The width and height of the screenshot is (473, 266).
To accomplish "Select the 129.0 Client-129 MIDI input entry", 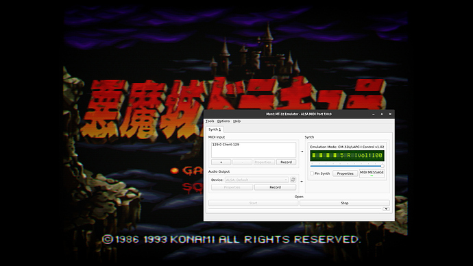I will coord(226,145).
